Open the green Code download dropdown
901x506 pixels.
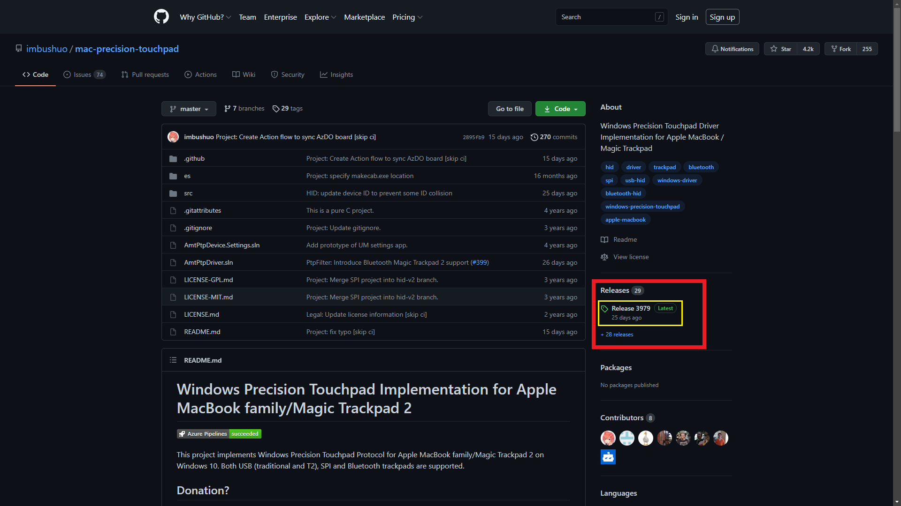coord(560,109)
